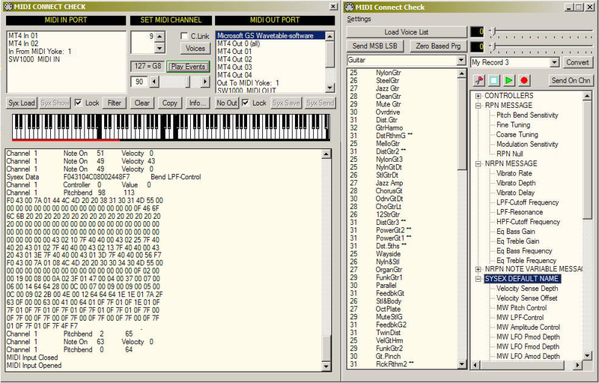Image resolution: width=599 pixels, height=383 pixels.
Task: Select LPF-Cutoff Frequency tree item
Action: click(x=527, y=202)
